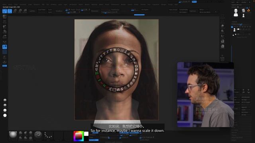Select the black secondary color swatch

(x=86, y=139)
